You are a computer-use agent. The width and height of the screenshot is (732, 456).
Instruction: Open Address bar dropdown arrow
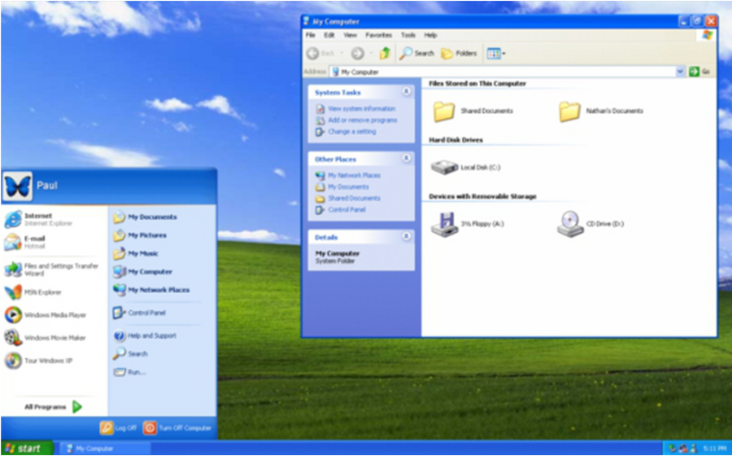pos(680,72)
